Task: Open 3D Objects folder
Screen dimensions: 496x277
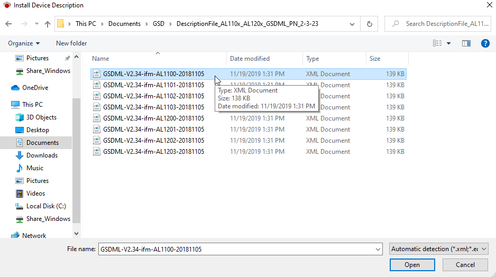Action: click(x=36, y=117)
